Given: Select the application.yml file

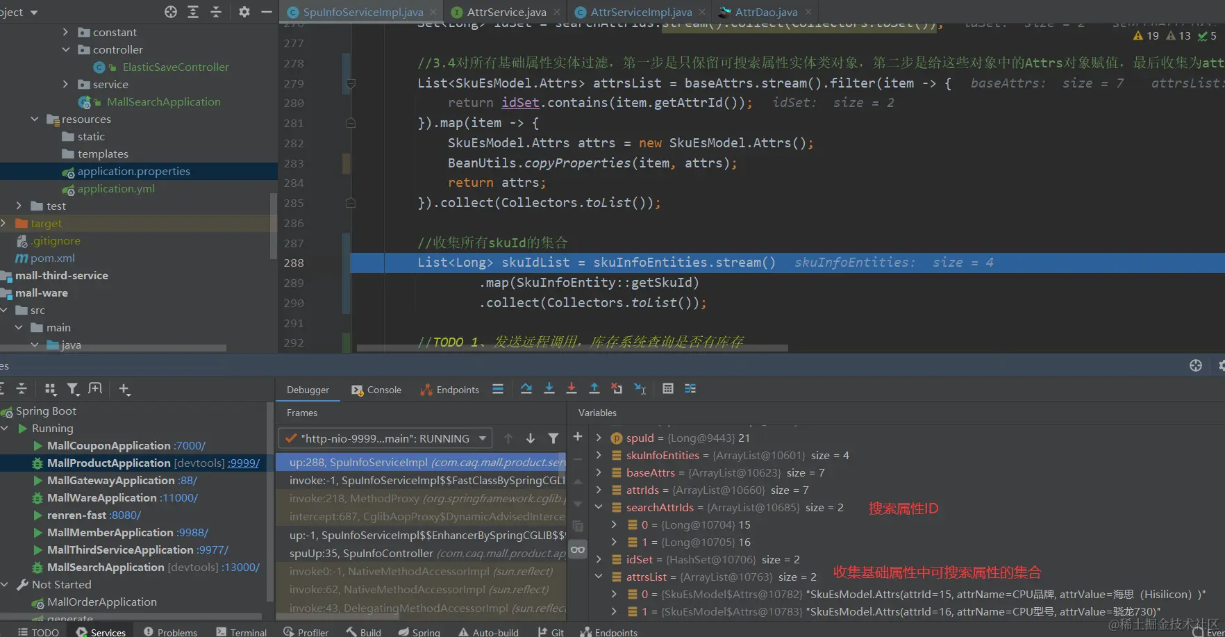Looking at the screenshot, I should 116,188.
